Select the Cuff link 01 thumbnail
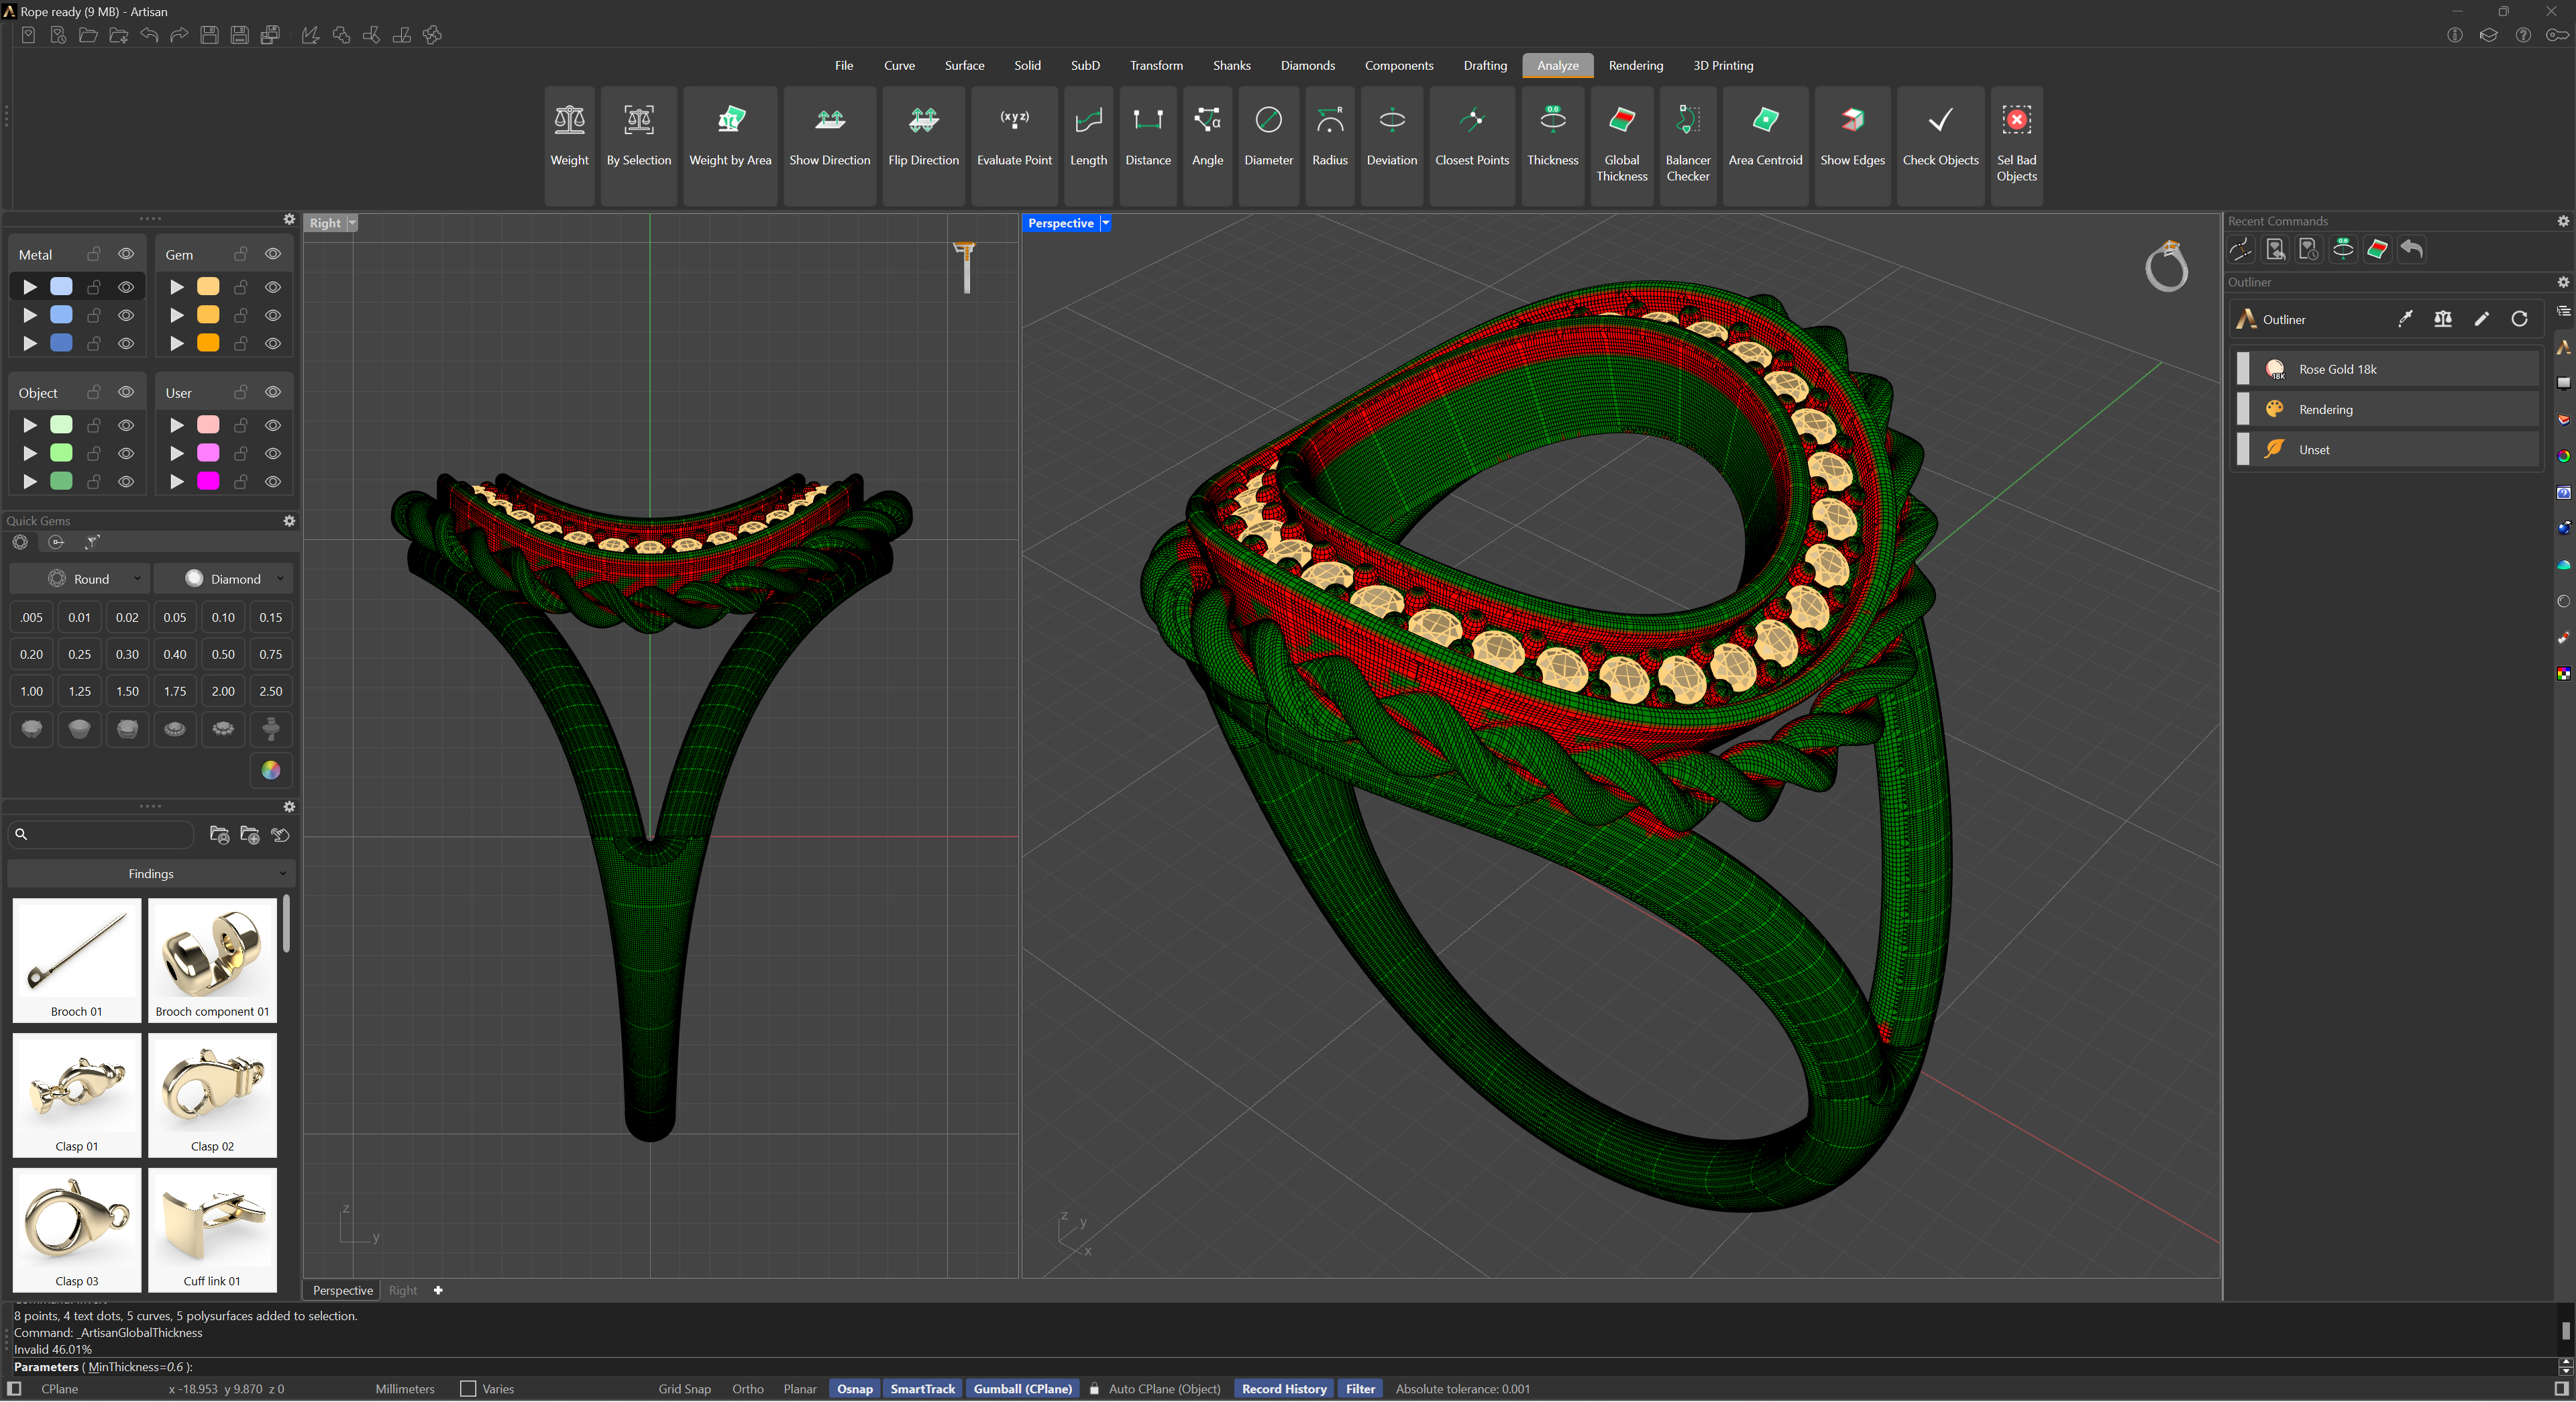The height and width of the screenshot is (1402, 2576). point(212,1229)
